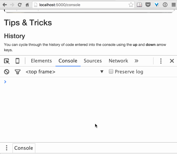
Task: Activate the inspect element picker tool
Action: coord(7,61)
